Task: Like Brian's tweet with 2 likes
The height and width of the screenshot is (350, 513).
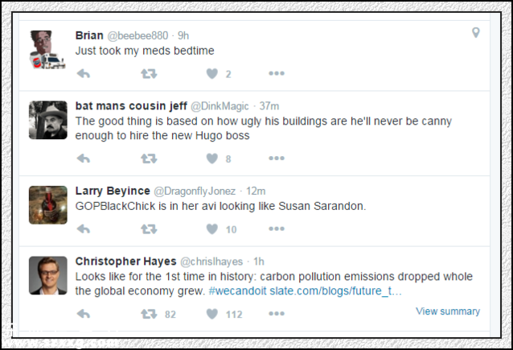Action: (x=212, y=74)
